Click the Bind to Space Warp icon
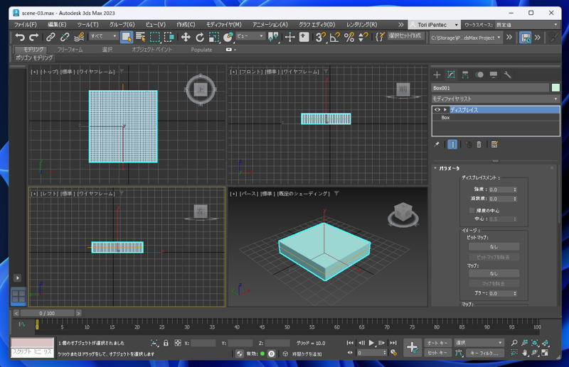Screen dimensions: 569x367 [79, 37]
